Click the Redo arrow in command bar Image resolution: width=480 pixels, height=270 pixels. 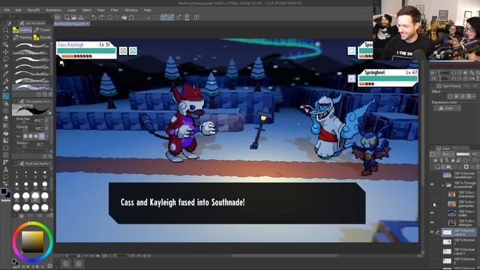(x=101, y=17)
